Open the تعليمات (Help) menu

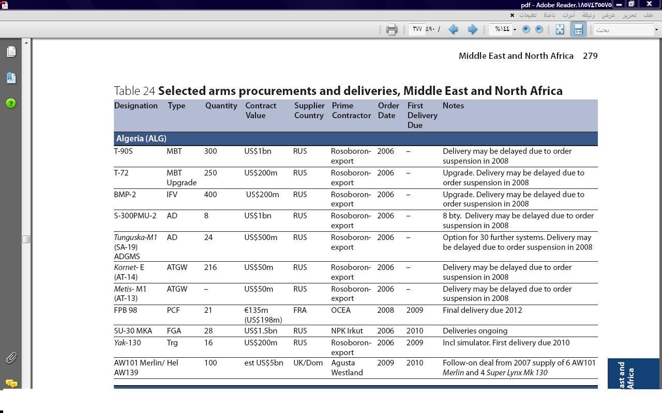click(528, 15)
